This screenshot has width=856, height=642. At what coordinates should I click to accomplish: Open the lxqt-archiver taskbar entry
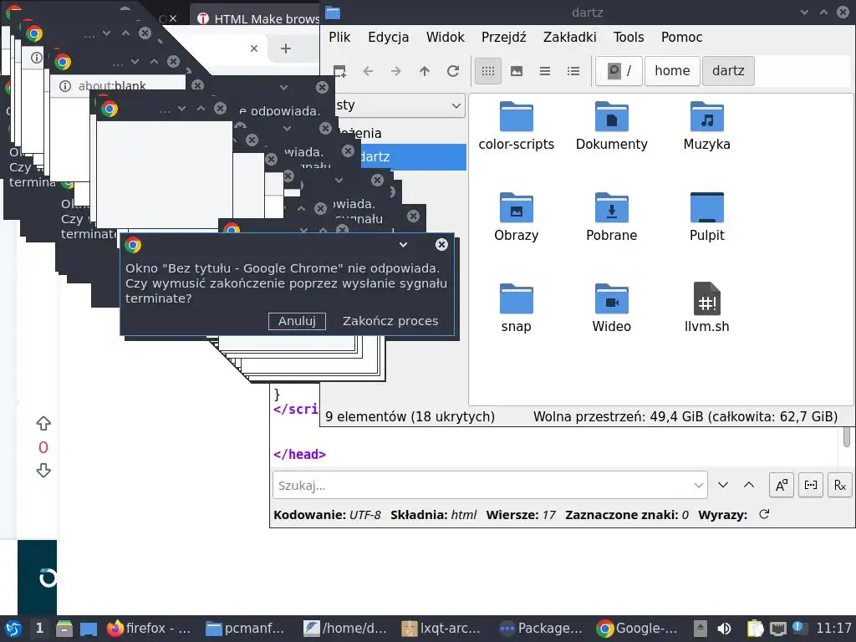pyautogui.click(x=441, y=629)
